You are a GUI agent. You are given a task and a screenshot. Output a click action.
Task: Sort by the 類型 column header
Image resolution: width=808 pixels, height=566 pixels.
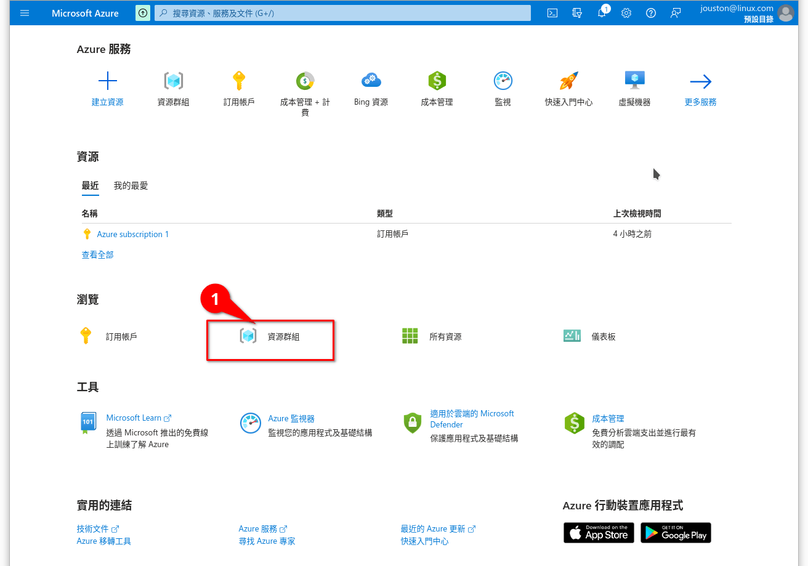point(385,214)
